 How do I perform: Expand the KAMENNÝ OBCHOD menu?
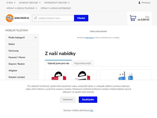click(x=30, y=3)
